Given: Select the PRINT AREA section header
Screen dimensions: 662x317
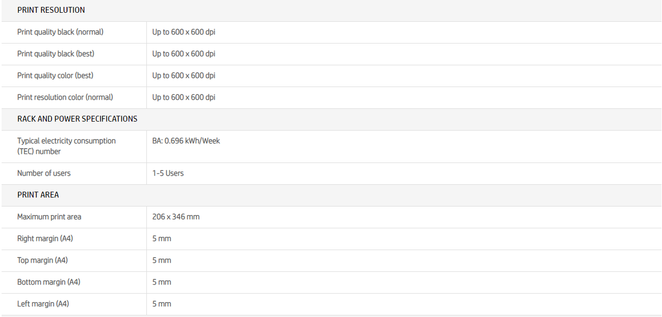Looking at the screenshot, I should [38, 195].
